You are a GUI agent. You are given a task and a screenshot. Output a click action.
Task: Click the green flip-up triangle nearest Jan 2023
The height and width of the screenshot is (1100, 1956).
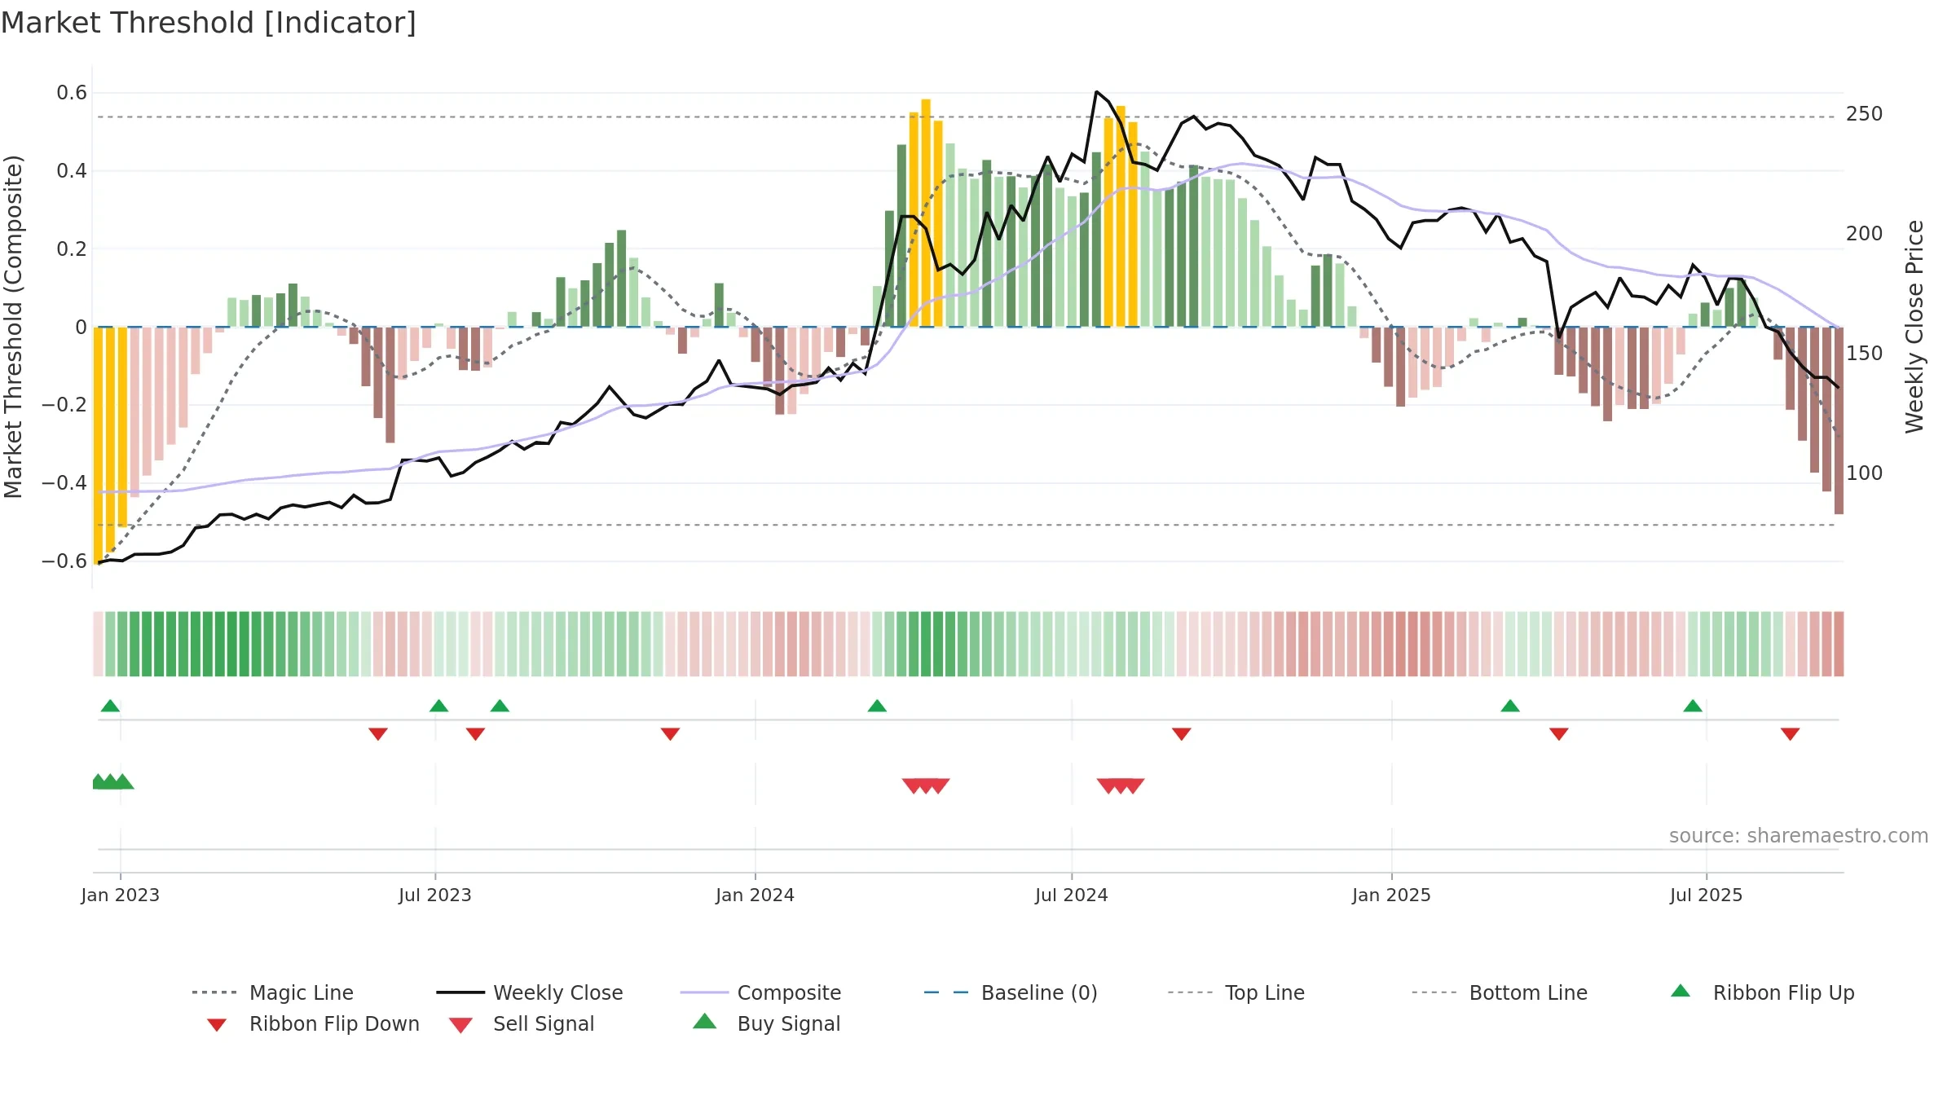[110, 706]
